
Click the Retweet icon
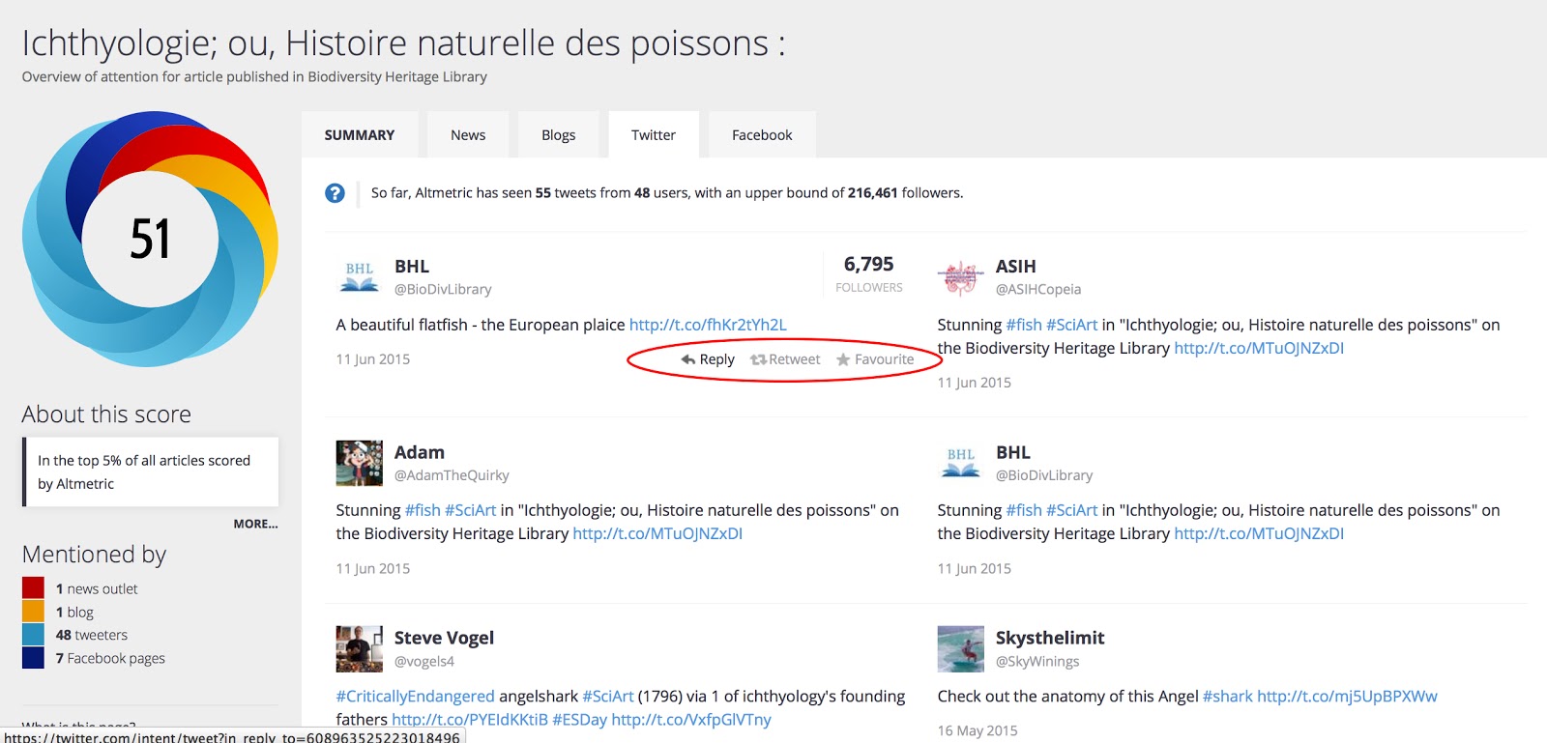tap(758, 359)
